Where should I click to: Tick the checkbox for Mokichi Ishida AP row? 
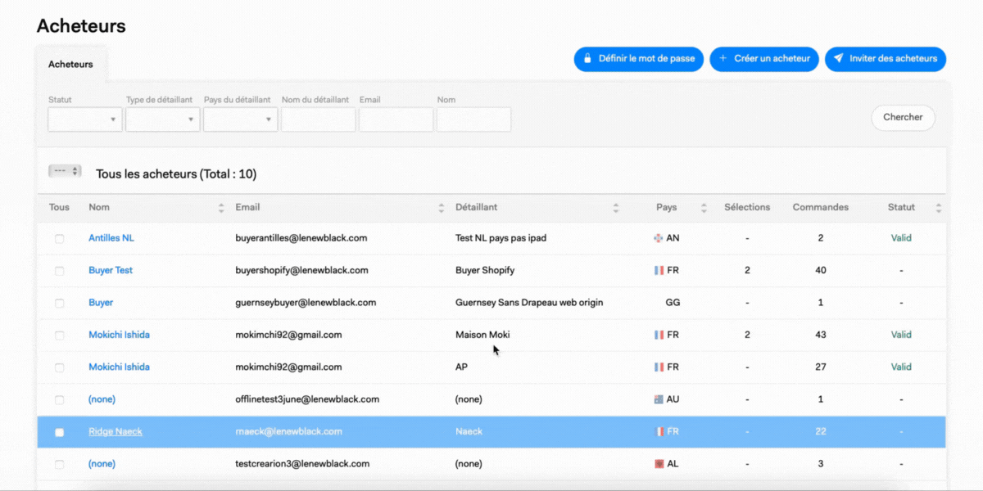59,367
